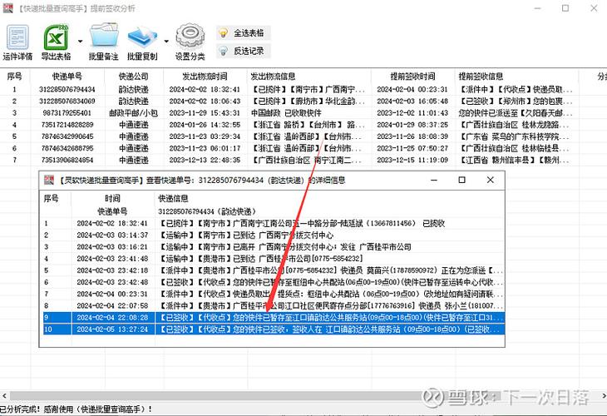Click the app icon in the detail dialog title bar
The image size is (607, 416).
pos(49,180)
